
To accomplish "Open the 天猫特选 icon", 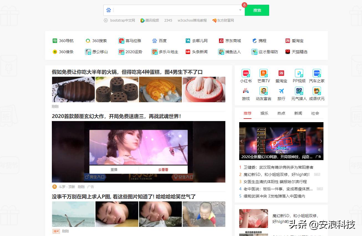I will point(296,52).
